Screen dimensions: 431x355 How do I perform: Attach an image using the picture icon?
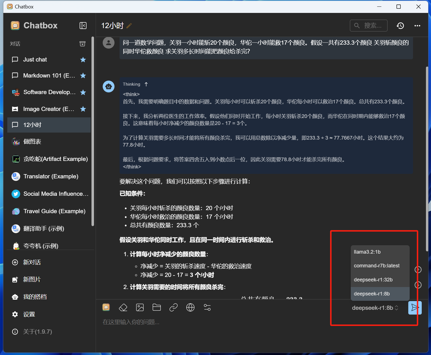[140, 308]
